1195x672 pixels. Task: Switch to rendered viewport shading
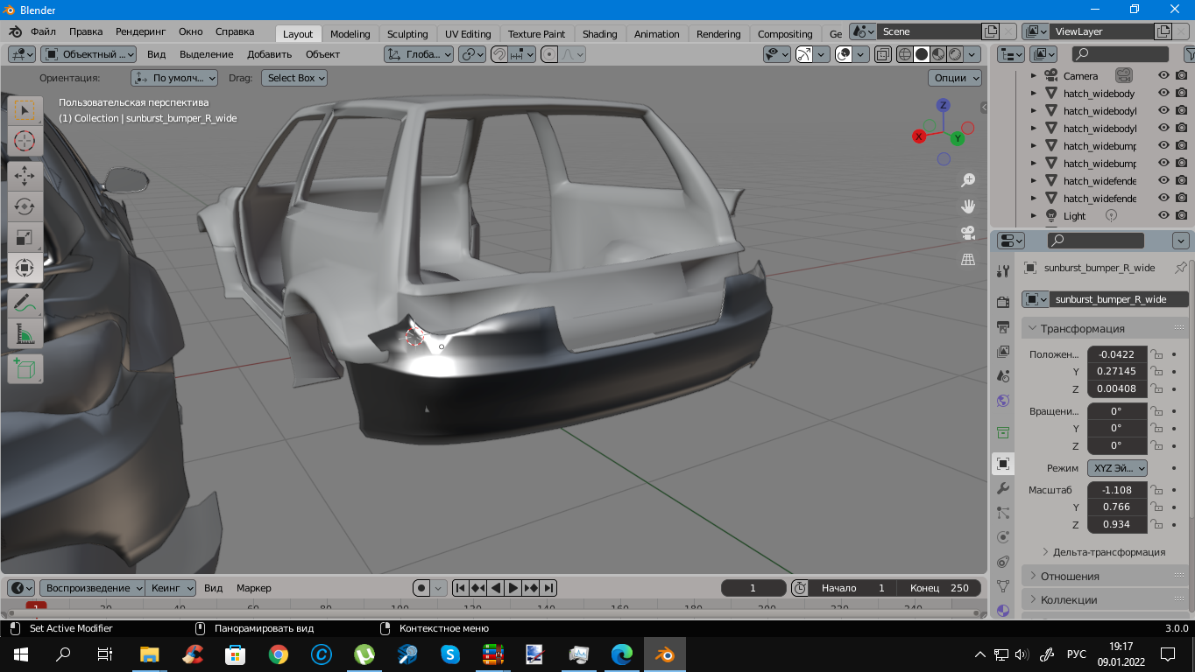coord(955,54)
